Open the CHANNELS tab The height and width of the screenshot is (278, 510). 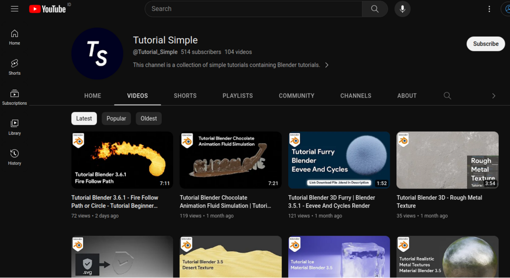pos(356,96)
